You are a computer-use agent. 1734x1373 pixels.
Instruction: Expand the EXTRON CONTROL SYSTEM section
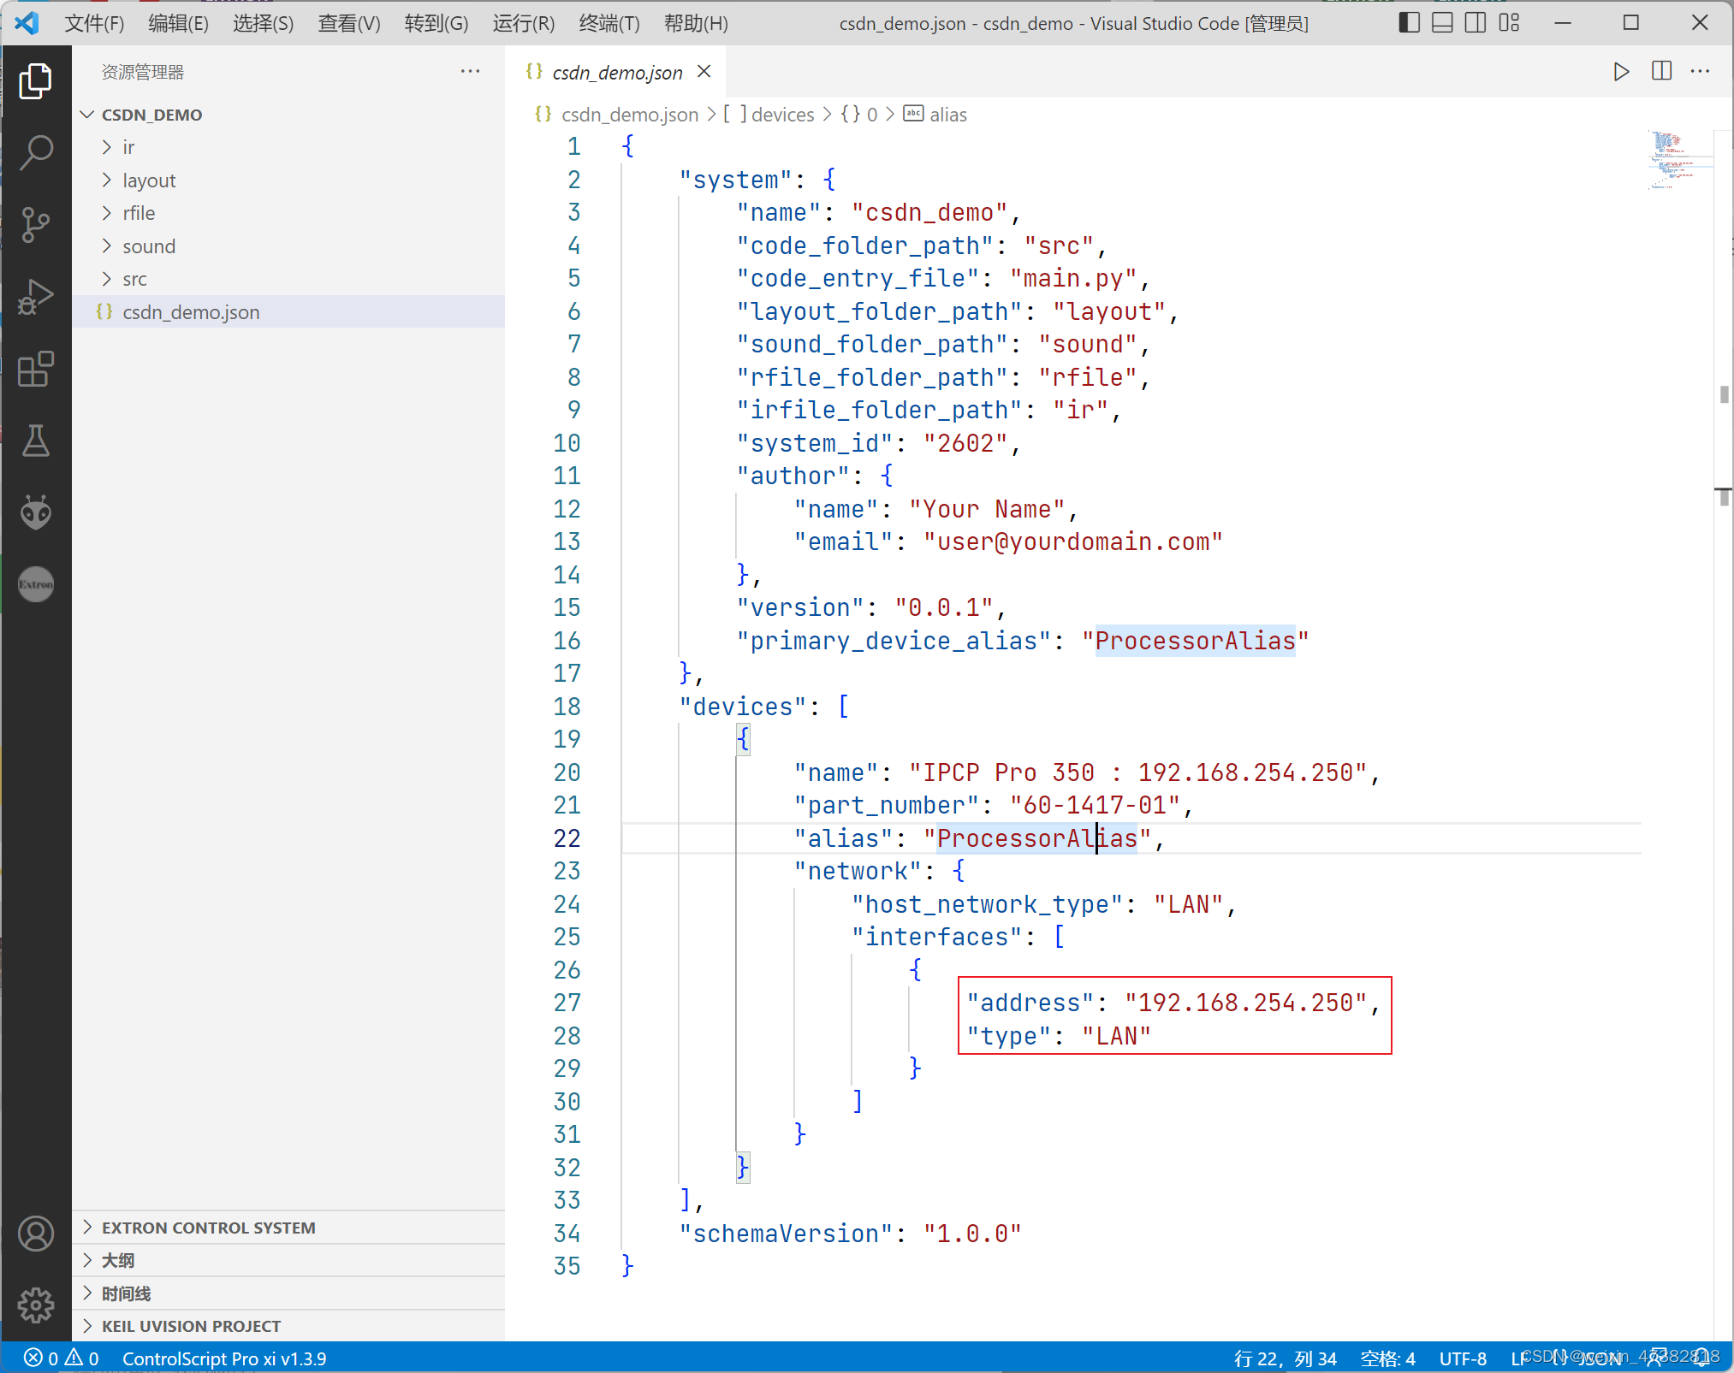208,1228
